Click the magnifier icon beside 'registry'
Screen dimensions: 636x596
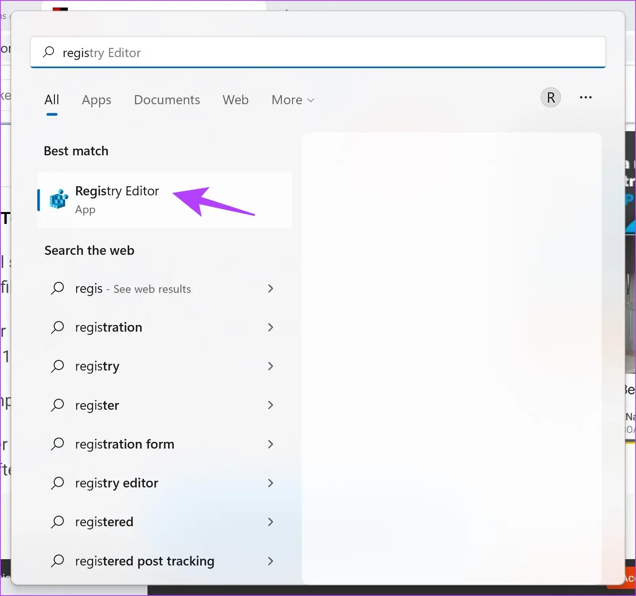pos(57,366)
